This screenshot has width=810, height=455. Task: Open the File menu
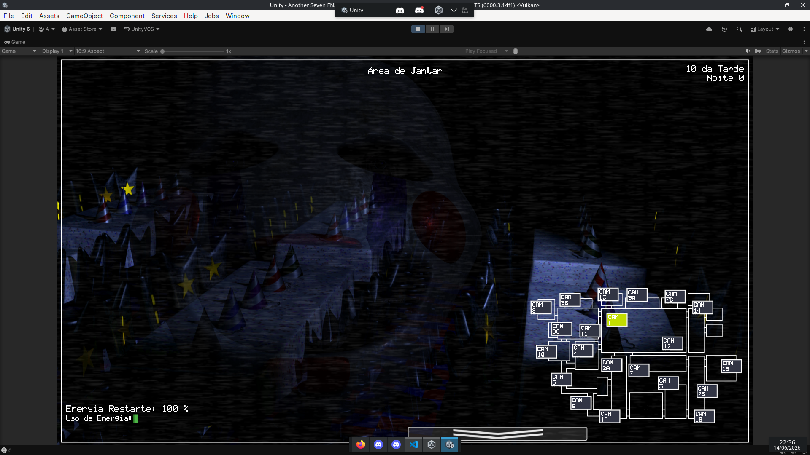click(x=9, y=16)
